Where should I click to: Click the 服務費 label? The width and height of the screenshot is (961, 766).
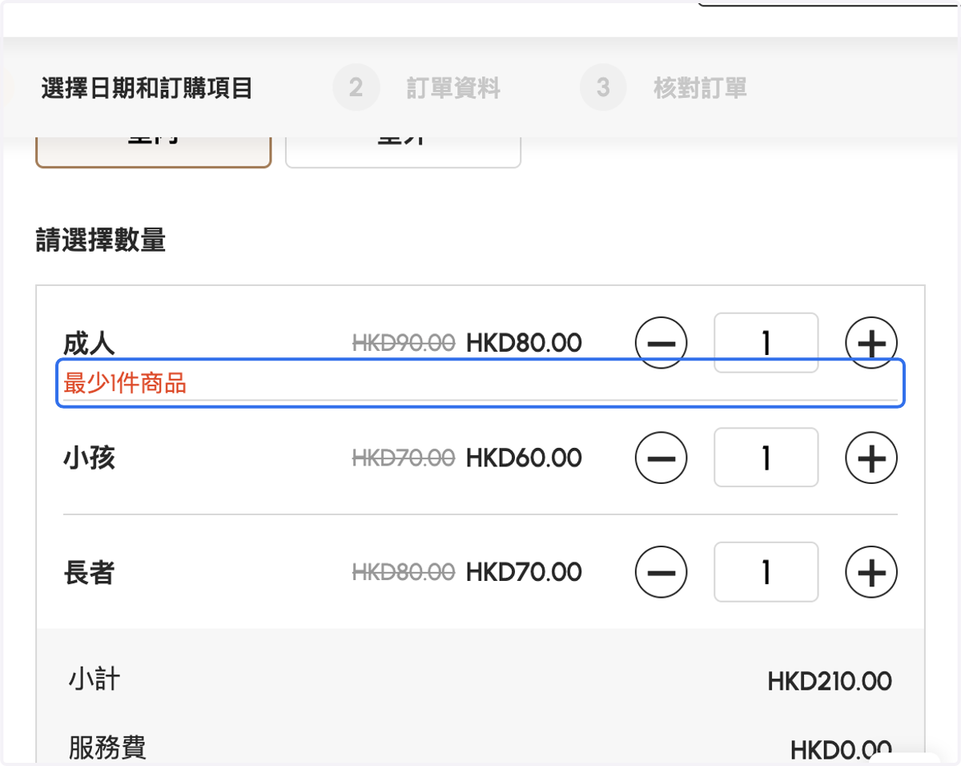click(107, 748)
